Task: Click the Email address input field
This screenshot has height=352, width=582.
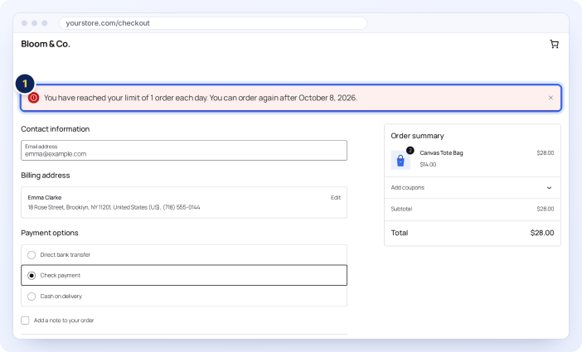Action: coord(184,150)
